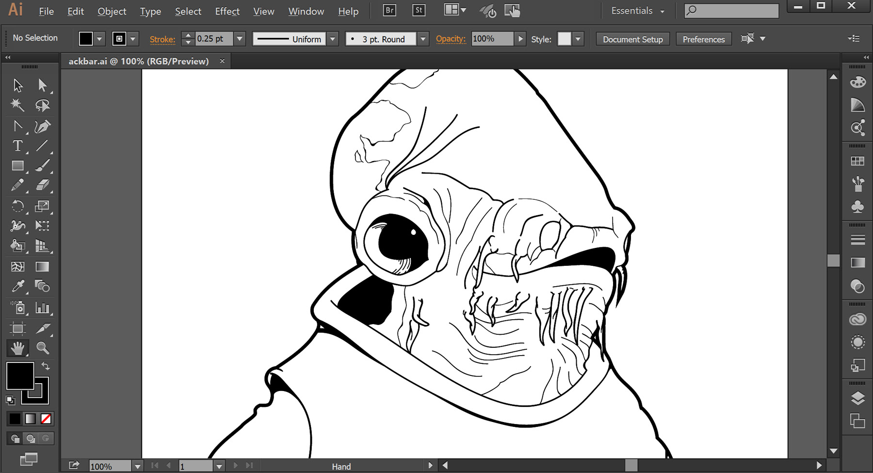This screenshot has height=473, width=873.
Task: Set paint mode to Gradient
Action: point(31,419)
